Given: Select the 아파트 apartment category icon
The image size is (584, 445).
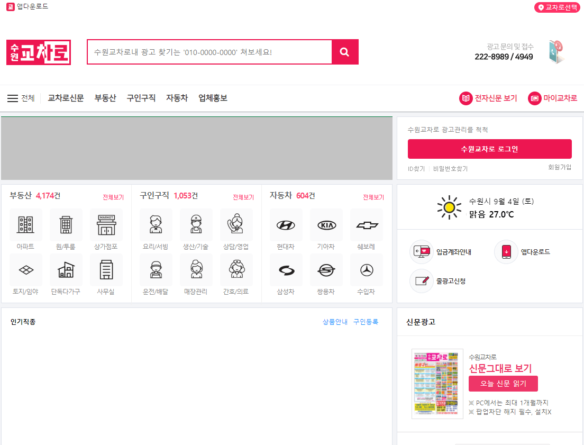Looking at the screenshot, I should tap(25, 224).
